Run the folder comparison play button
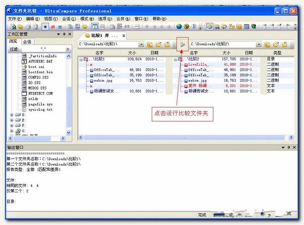The width and height of the screenshot is (304, 225). coord(183,44)
